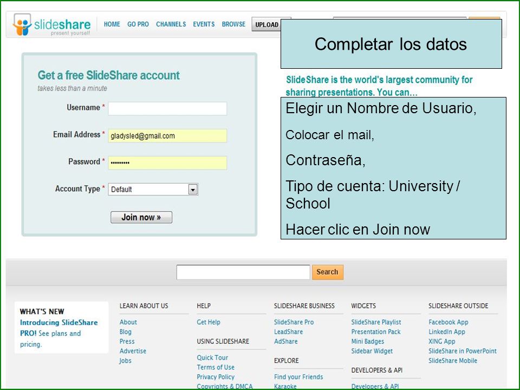Click the HELP column heading
This screenshot has width=520, height=390.
coord(204,305)
